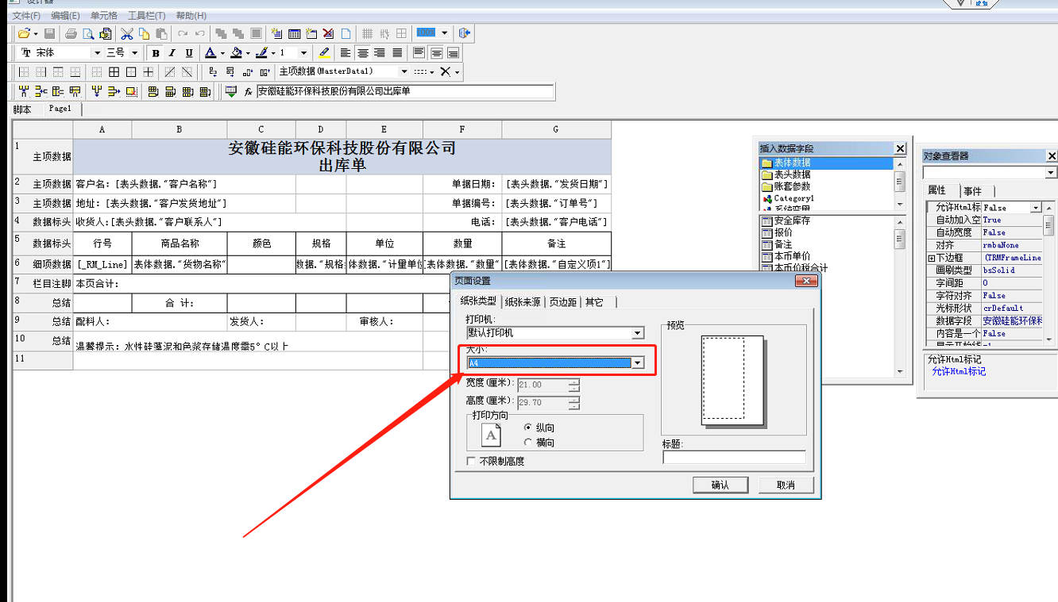Open the fill bucket color picker
The width and height of the screenshot is (1058, 602).
point(237,53)
